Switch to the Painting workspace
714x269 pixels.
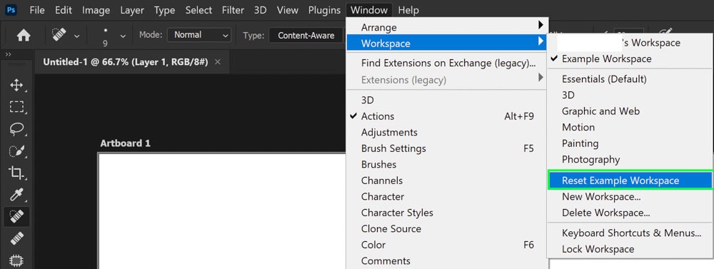point(630,143)
